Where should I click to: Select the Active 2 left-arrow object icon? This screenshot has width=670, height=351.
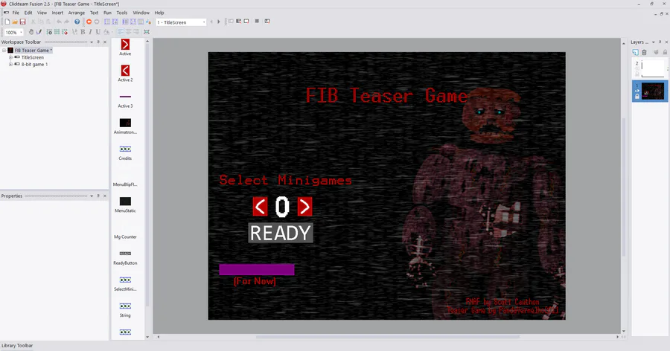125,71
